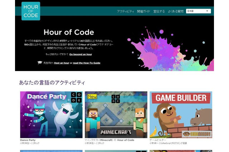Open the Game Builder activity thumbnail
The image size is (229, 152).
click(181, 115)
